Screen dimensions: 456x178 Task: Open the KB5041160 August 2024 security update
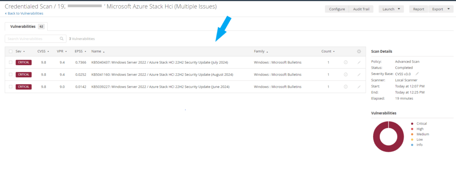coord(162,75)
